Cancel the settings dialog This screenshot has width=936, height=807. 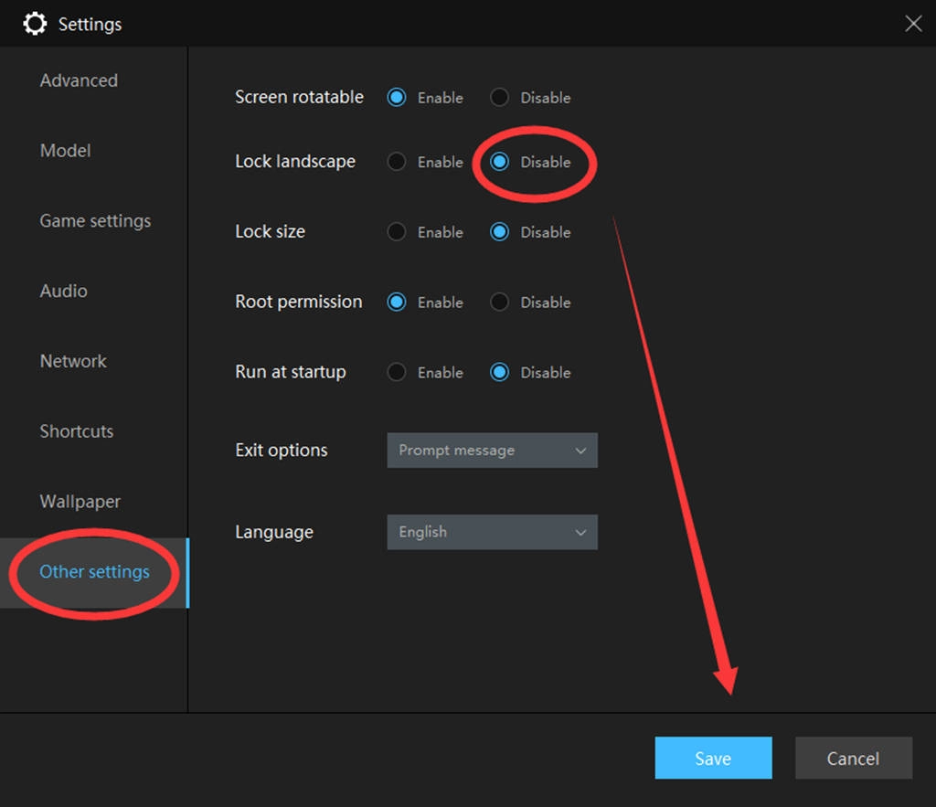pos(853,758)
